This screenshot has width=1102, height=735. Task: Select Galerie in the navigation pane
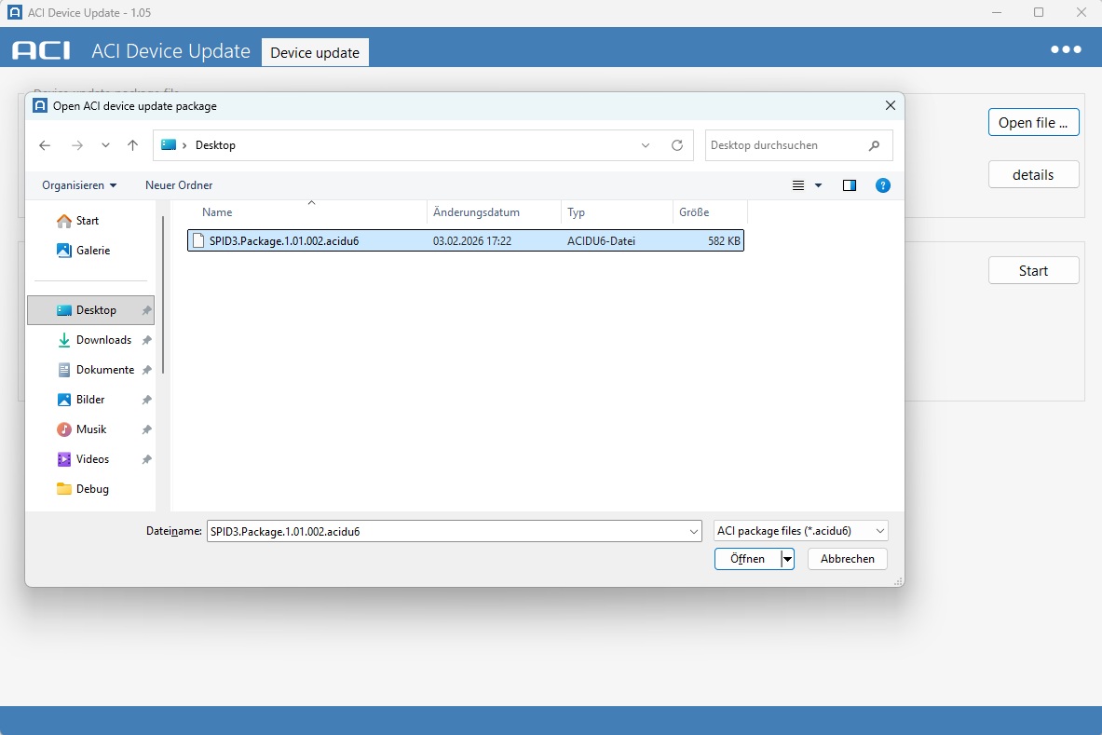click(x=92, y=251)
